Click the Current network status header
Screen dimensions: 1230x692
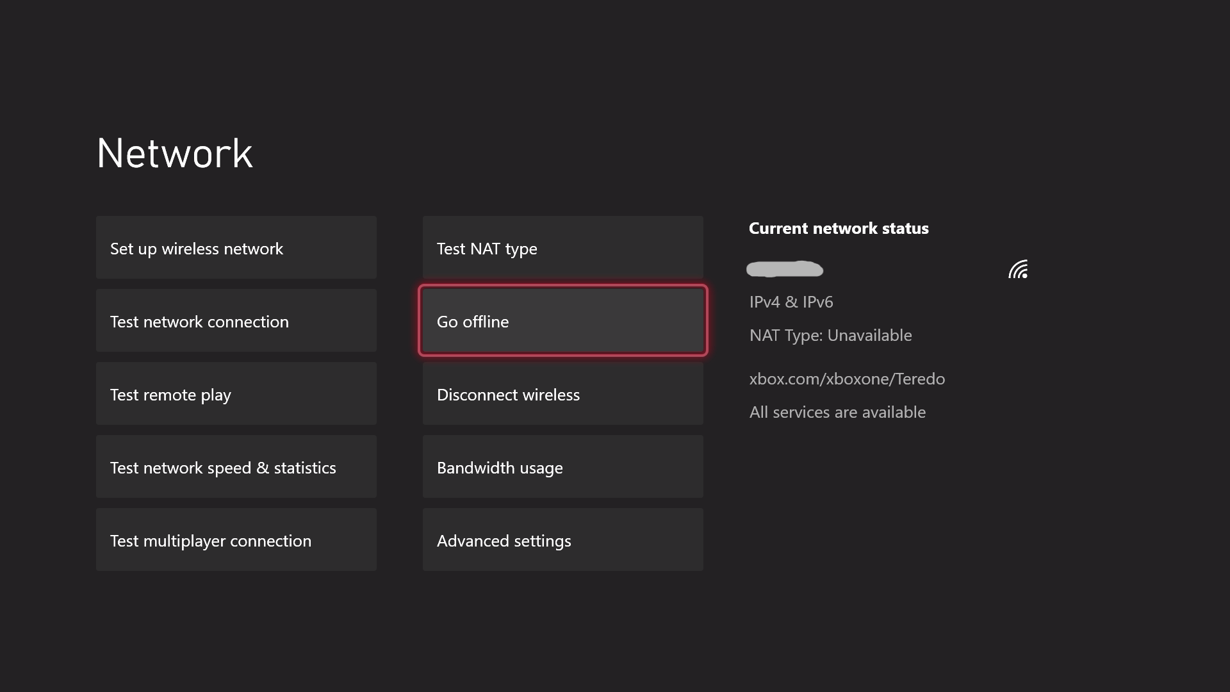pyautogui.click(x=838, y=228)
